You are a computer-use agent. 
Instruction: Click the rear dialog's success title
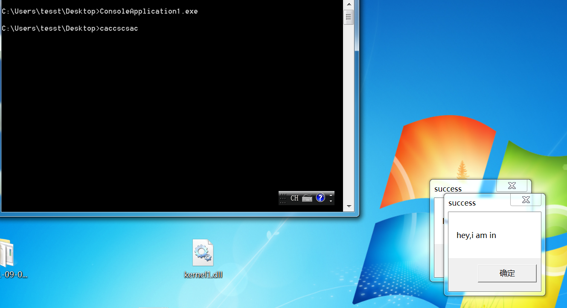click(x=448, y=189)
